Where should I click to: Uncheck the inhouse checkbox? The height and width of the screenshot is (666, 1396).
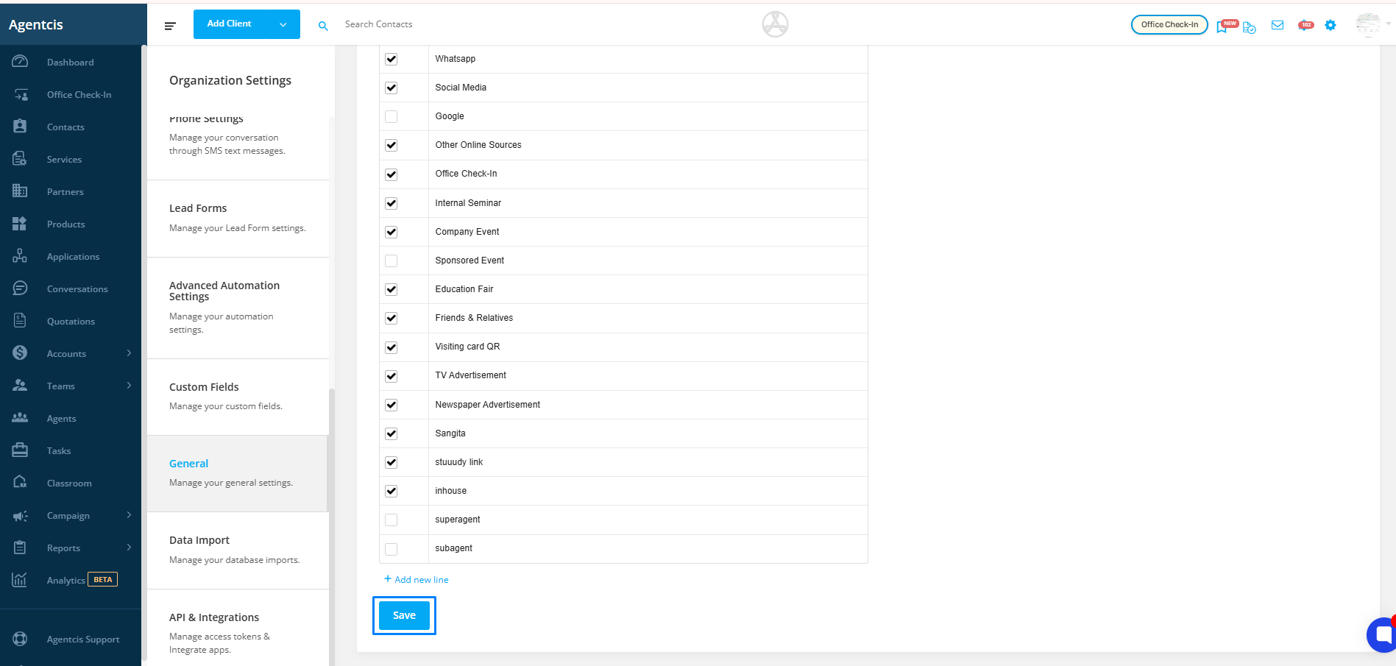pos(391,491)
